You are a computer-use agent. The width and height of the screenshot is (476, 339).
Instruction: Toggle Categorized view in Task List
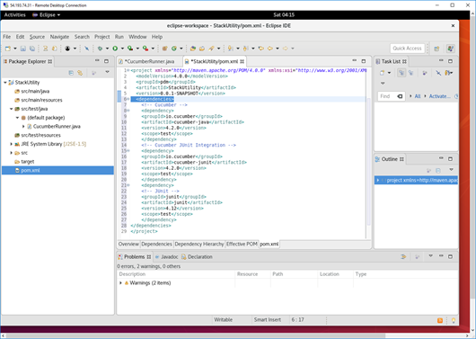[401, 73]
